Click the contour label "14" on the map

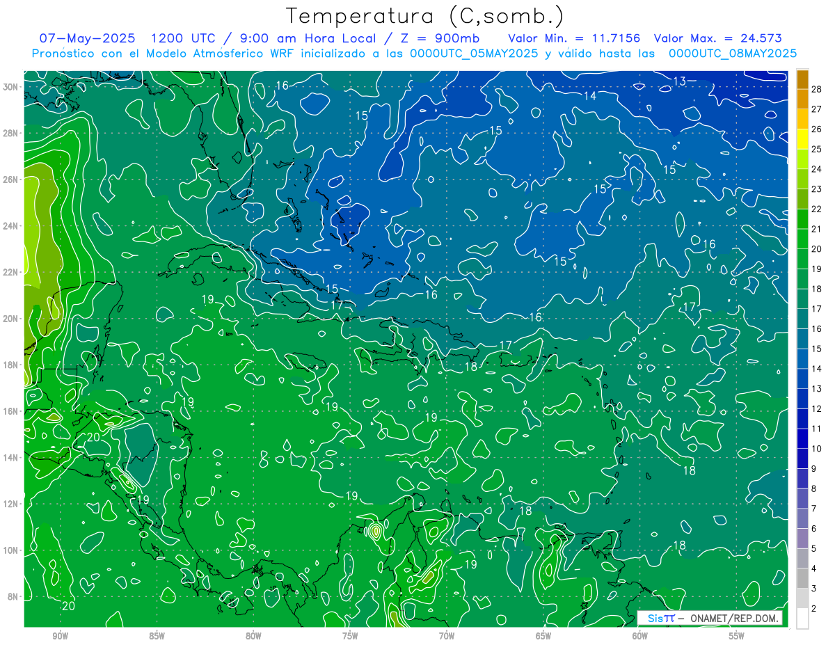point(590,96)
